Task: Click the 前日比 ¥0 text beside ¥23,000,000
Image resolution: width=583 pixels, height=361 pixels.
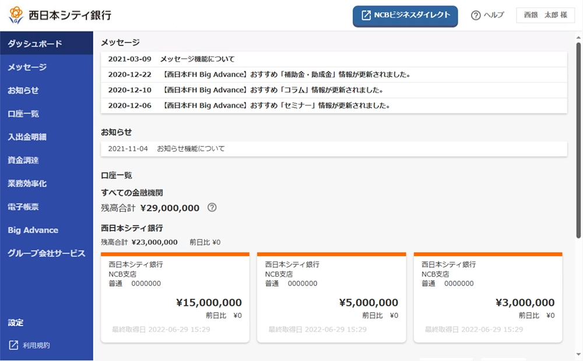Action: pos(205,242)
